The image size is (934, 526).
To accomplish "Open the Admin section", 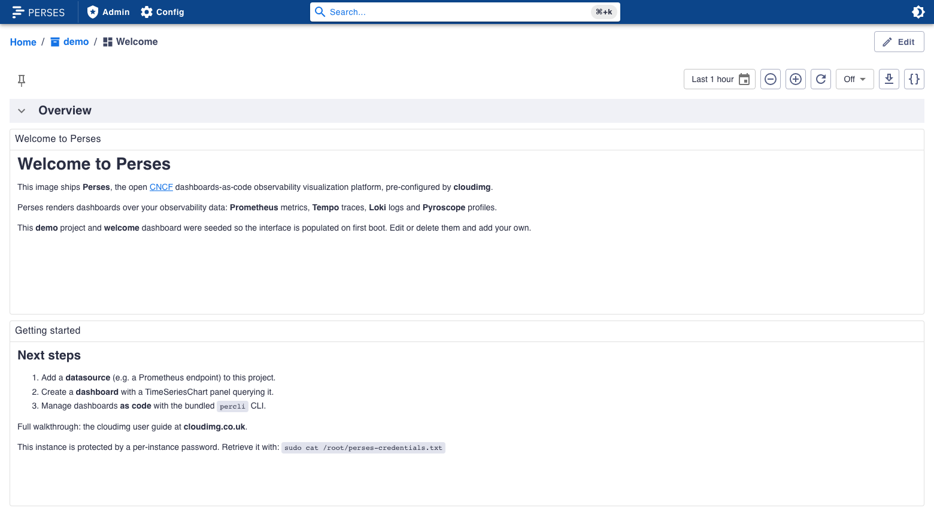I will (x=108, y=12).
